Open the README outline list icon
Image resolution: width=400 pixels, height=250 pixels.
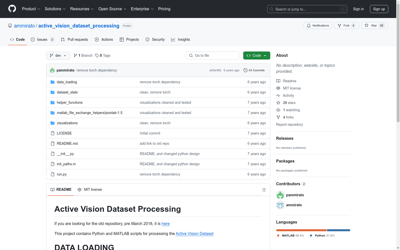point(263,190)
